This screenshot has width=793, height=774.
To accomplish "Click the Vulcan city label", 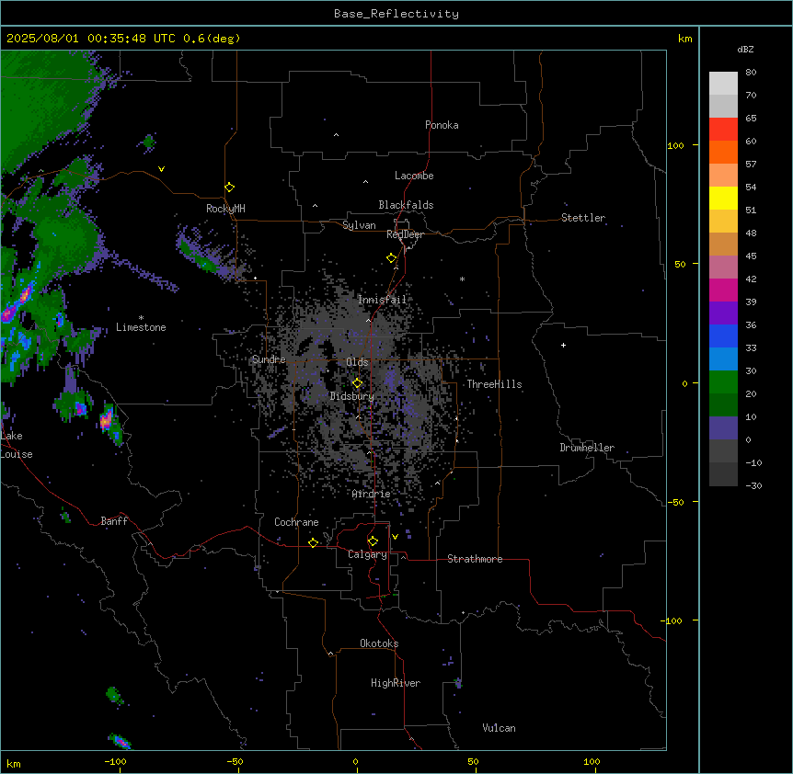I will (x=499, y=728).
